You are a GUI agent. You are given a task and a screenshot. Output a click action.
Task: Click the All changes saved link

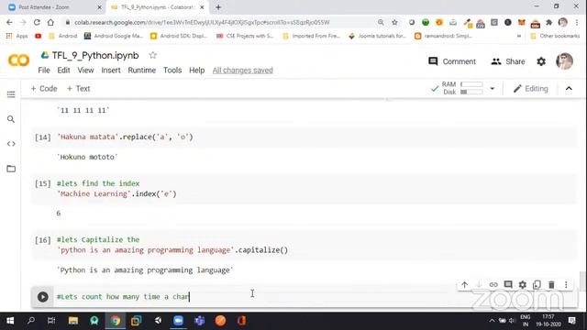pyautogui.click(x=242, y=71)
